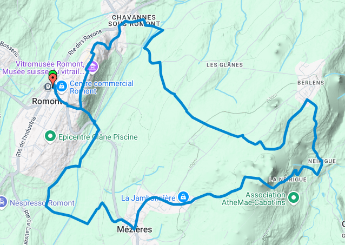Screen dimensions: 345x245
Task: Click the Mézières town label
Action: 135,229
